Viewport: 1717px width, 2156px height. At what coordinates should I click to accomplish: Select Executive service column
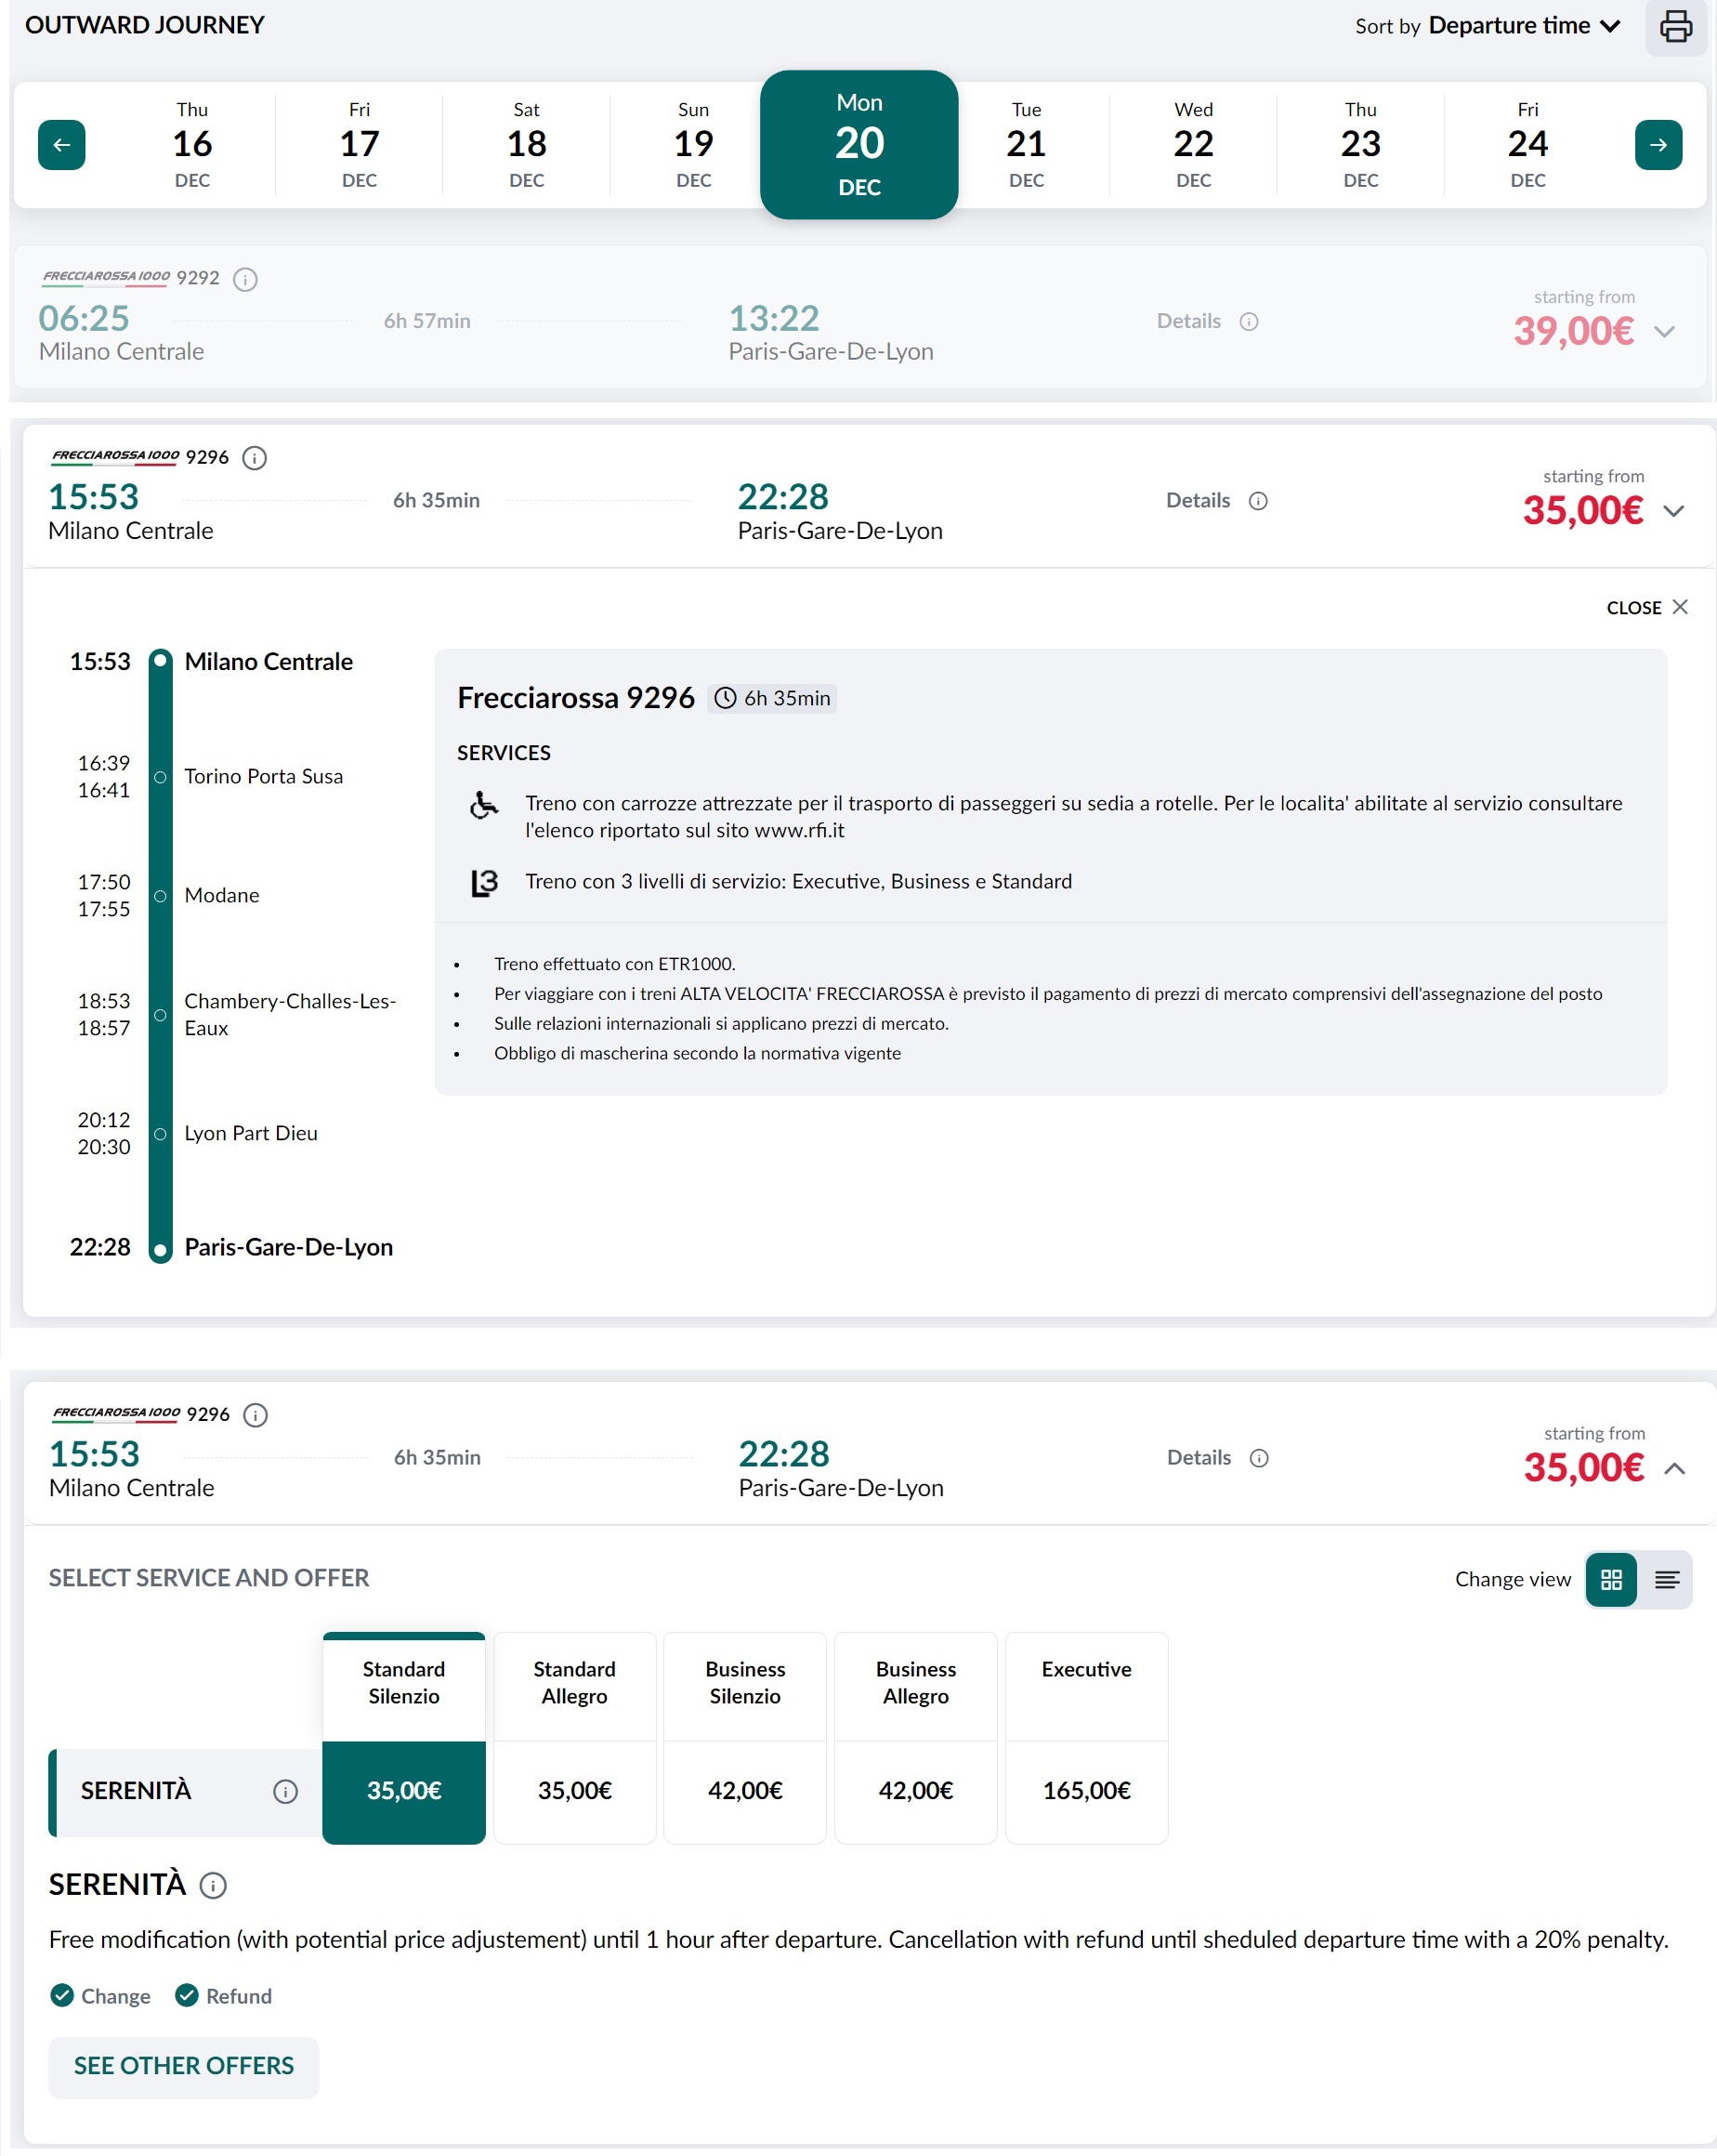[1086, 1685]
